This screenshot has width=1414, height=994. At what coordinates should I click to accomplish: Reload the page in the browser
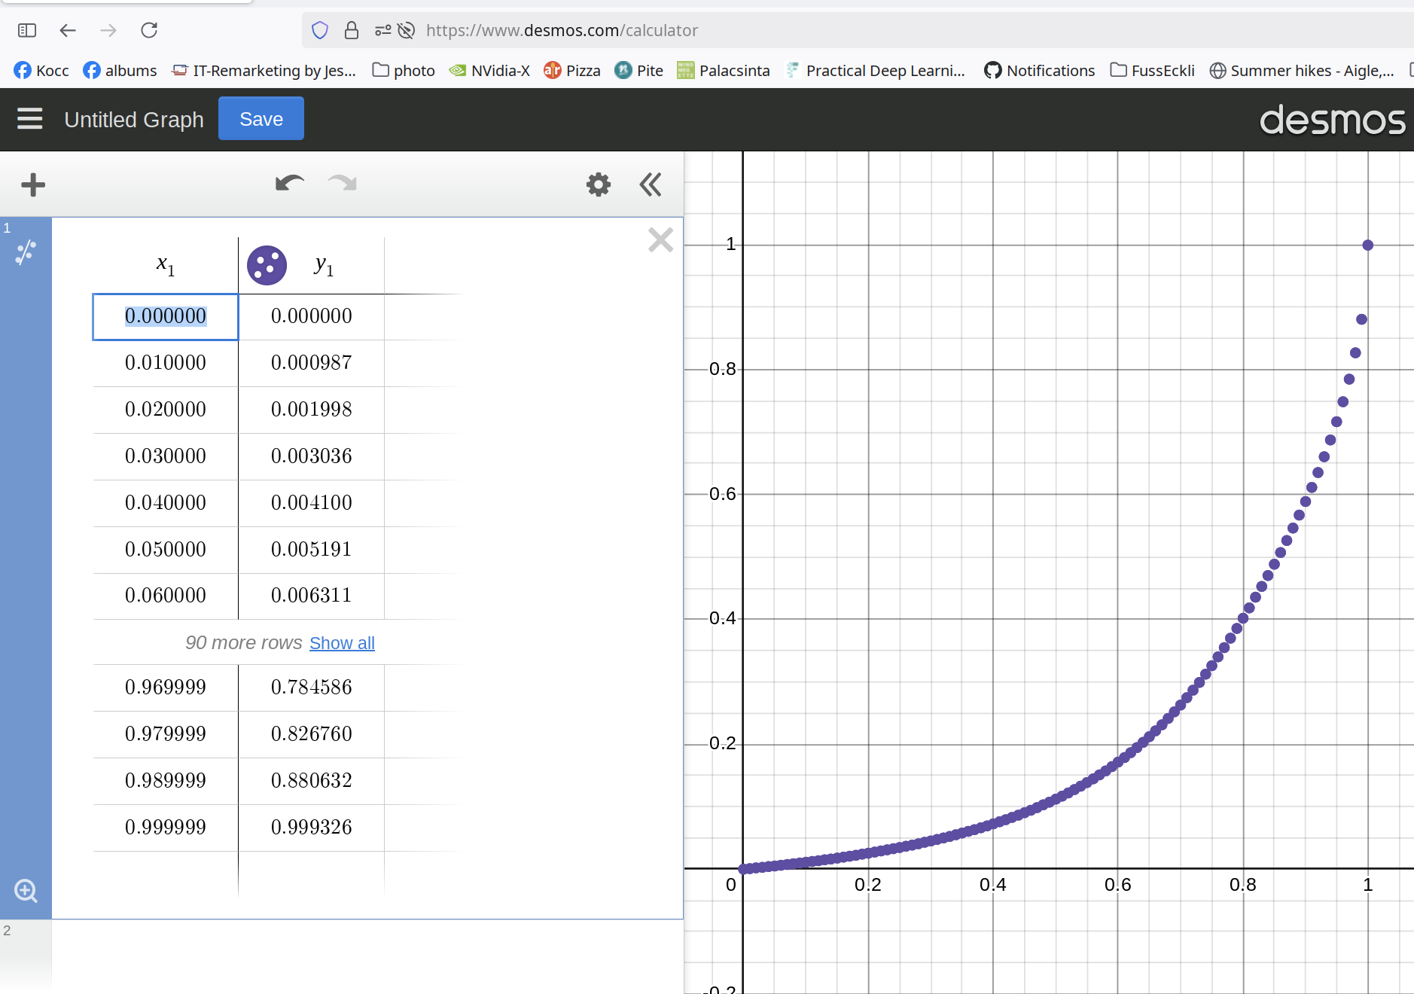[149, 30]
